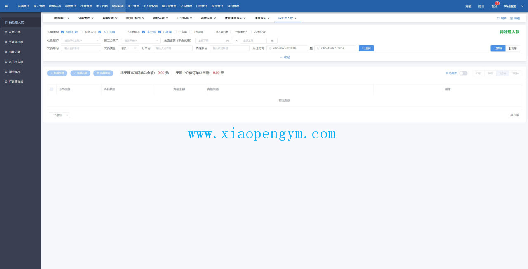Screen dimensions: 528x269
Task: Click the 批量入款 button
Action: (80, 73)
